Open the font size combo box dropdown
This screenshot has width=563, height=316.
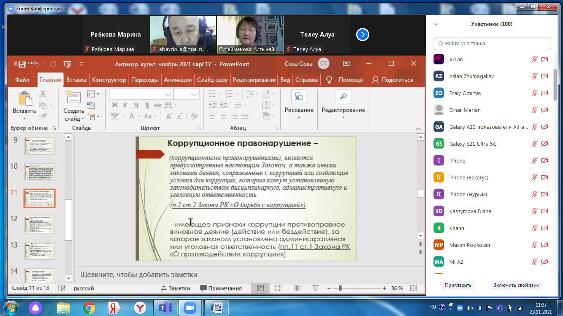pyautogui.click(x=195, y=94)
